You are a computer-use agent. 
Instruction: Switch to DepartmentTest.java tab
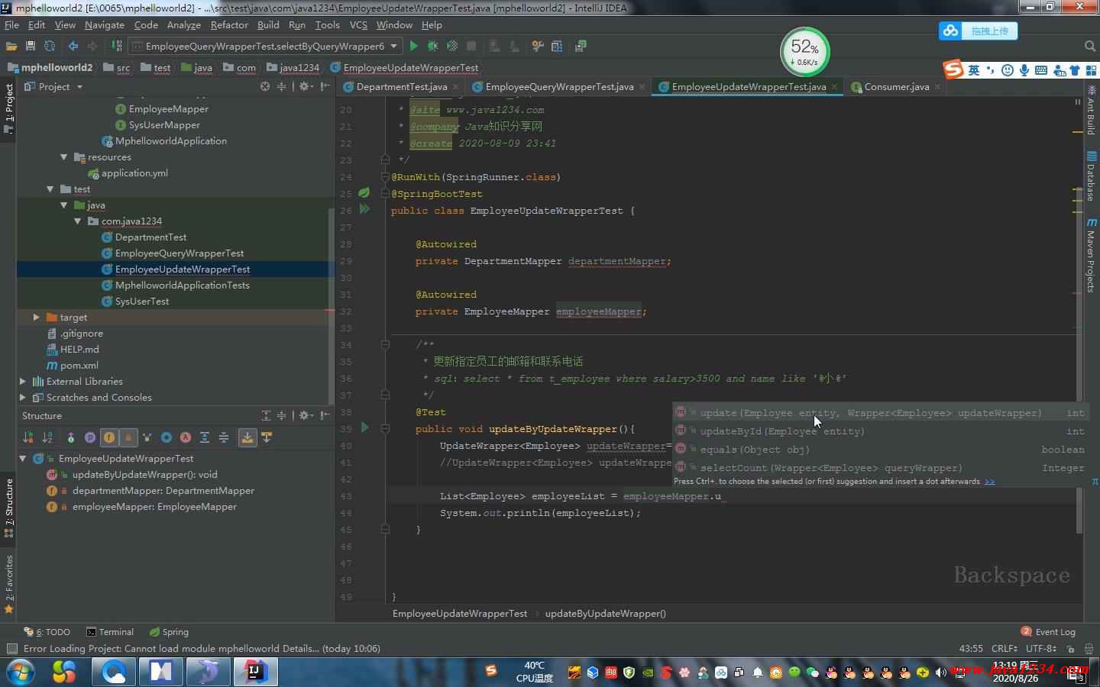401,87
